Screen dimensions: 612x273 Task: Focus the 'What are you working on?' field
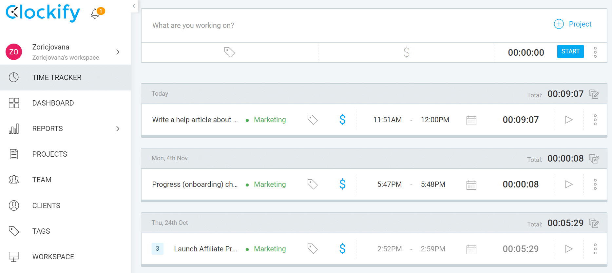pos(328,26)
